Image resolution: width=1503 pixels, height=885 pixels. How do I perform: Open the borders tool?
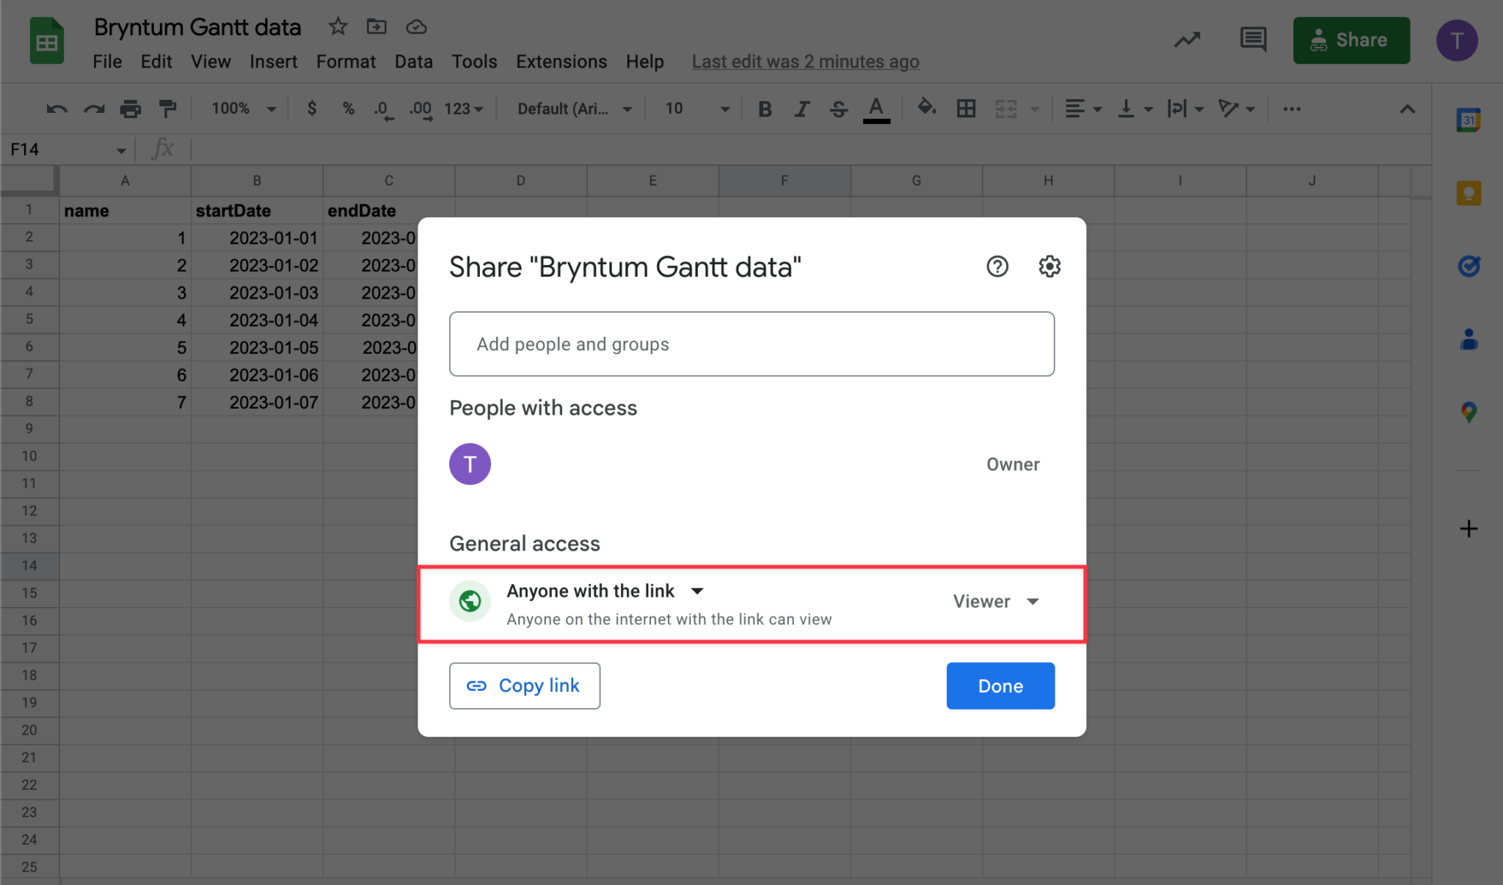coord(966,109)
